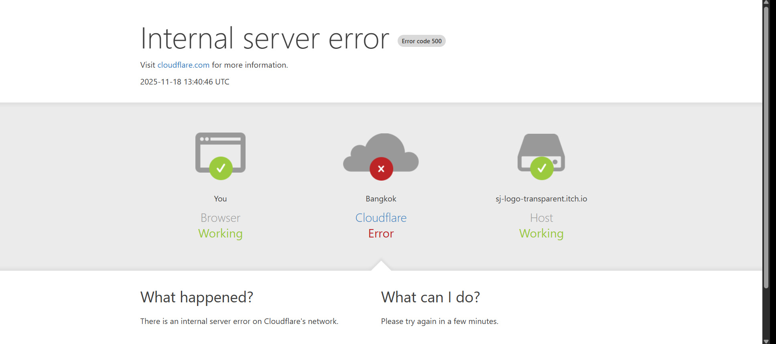Click the Browser label text

(220, 218)
